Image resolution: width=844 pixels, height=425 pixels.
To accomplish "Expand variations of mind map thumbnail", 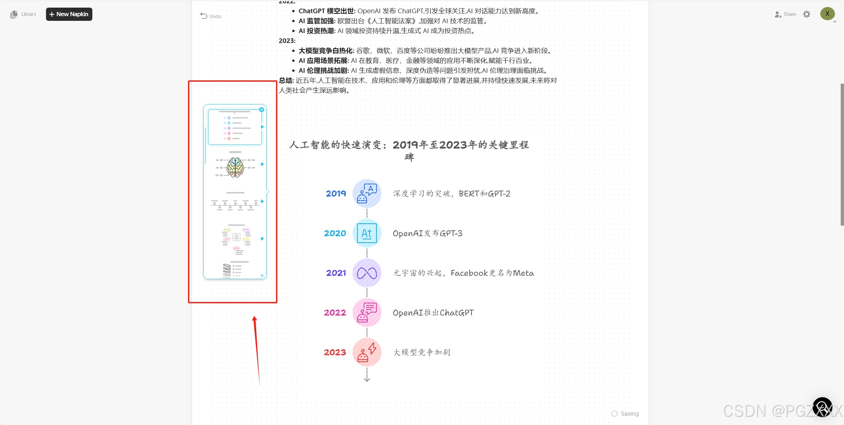I will [x=262, y=239].
